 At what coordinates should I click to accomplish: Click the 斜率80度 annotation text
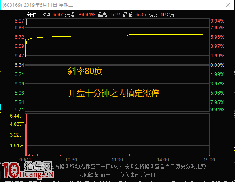click(85, 71)
